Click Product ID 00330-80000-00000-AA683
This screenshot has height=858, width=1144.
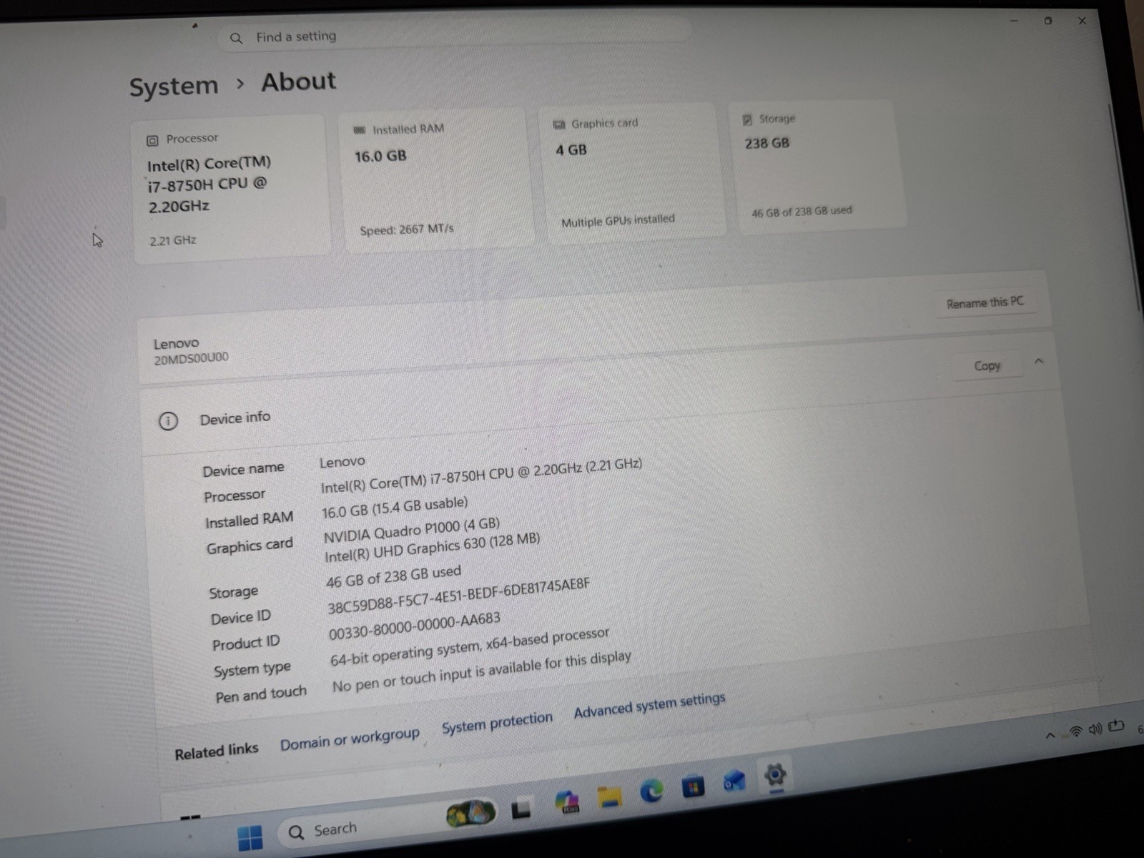point(415,626)
